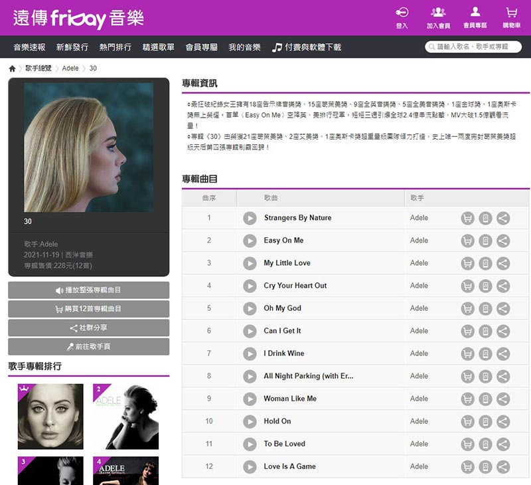Open 會員專區 member area icon
The width and height of the screenshot is (531, 485).
(x=475, y=18)
